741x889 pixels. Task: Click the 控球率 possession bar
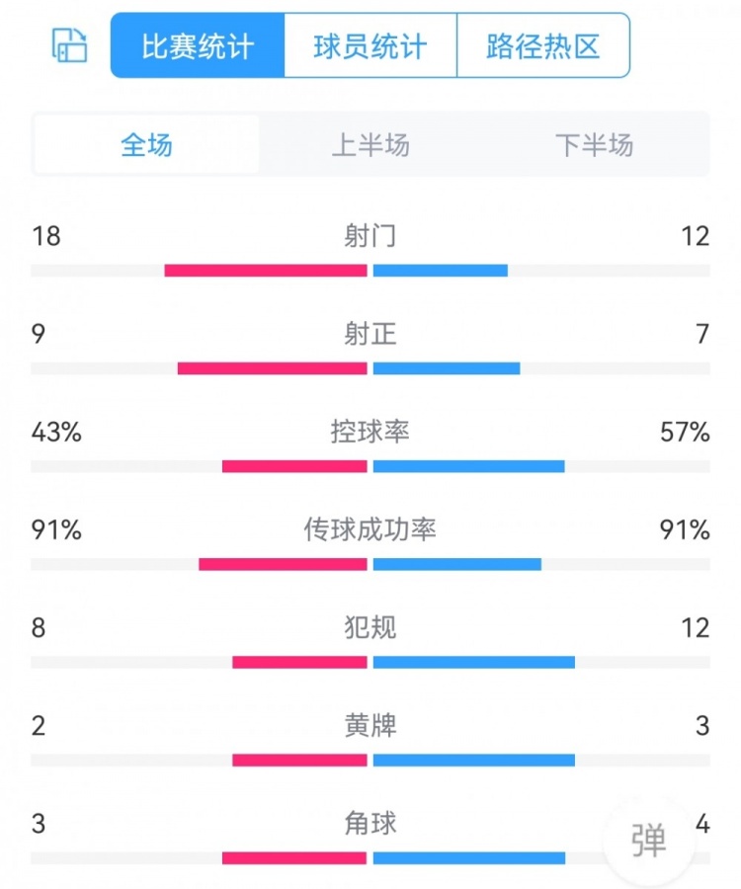[x=370, y=463]
